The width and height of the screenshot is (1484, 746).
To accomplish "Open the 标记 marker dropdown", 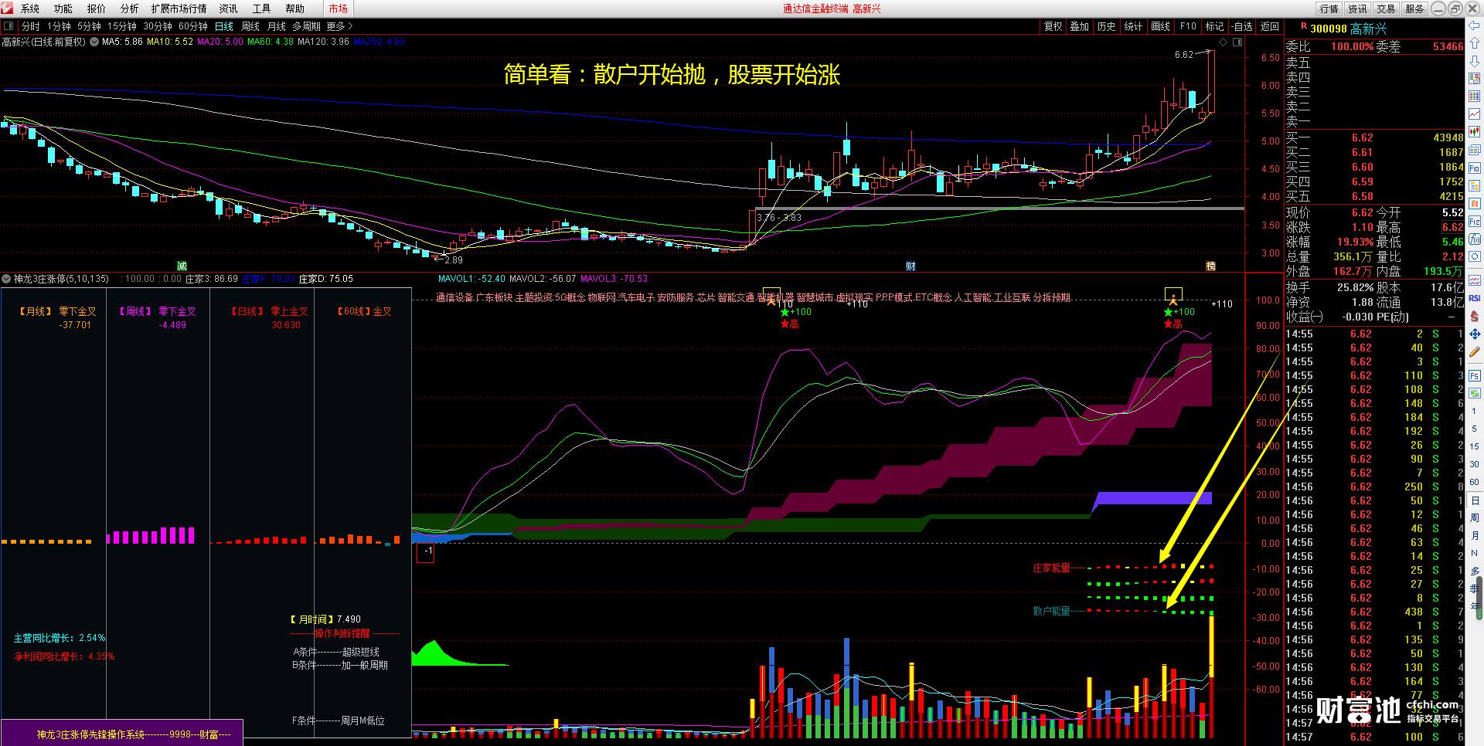I will 1214,26.
